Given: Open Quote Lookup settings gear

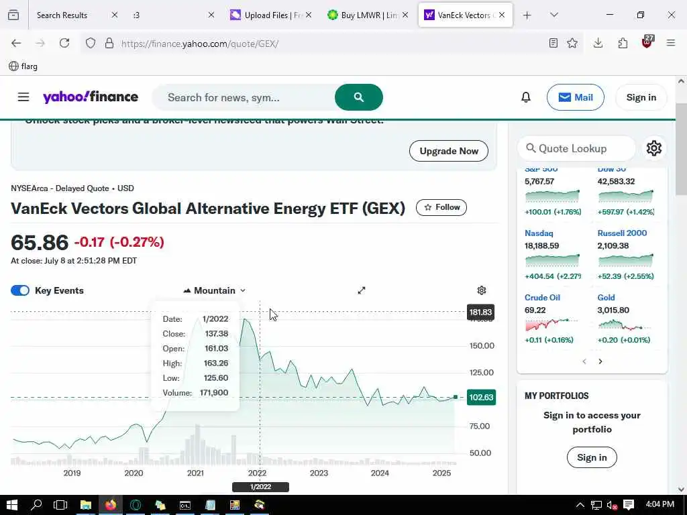Looking at the screenshot, I should coord(653,148).
